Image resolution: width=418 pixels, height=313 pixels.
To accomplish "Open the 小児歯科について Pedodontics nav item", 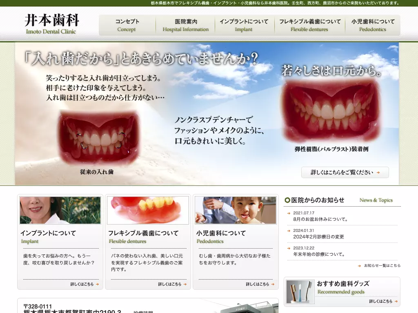I will coord(373,25).
